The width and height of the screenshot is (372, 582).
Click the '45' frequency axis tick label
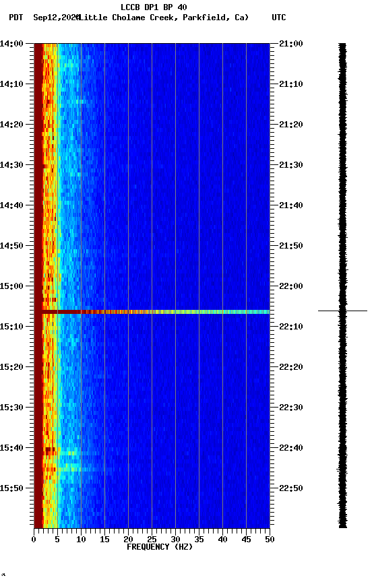(246, 540)
